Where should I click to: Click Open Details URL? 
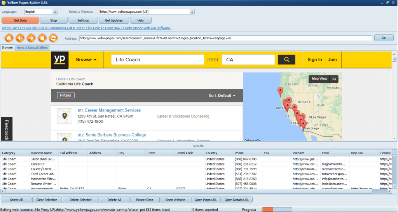(237, 200)
